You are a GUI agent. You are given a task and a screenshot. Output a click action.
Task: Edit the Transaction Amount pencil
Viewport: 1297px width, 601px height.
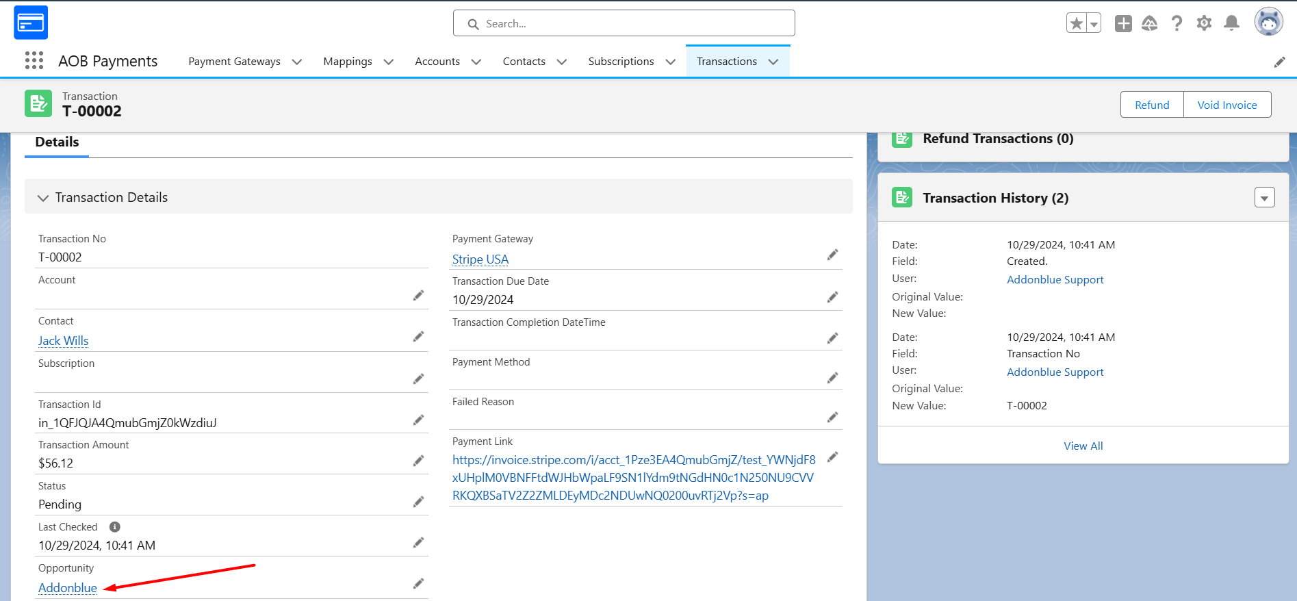(x=418, y=461)
